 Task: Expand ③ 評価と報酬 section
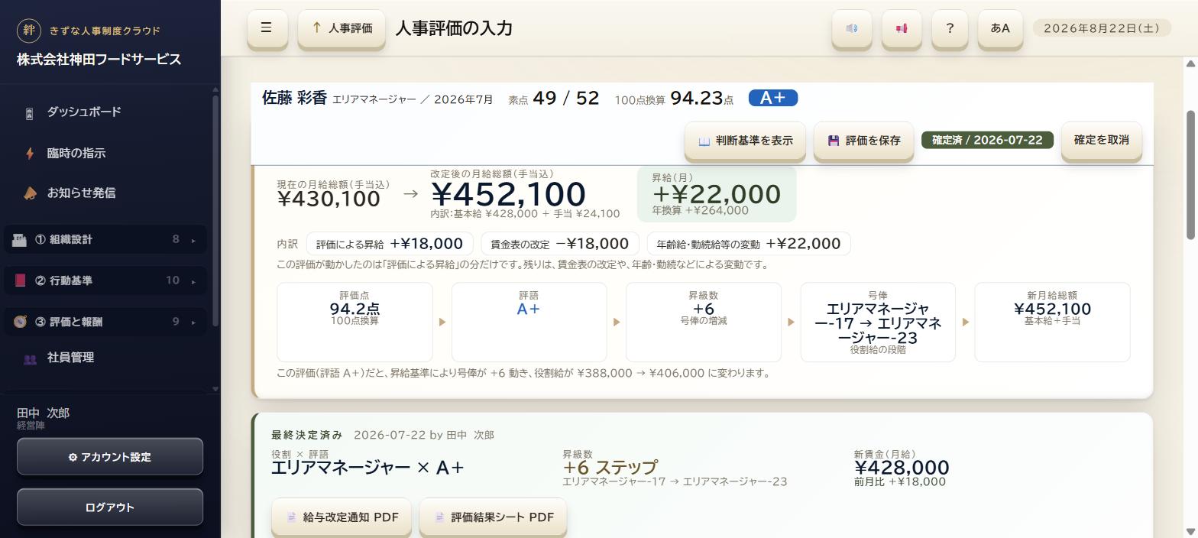pyautogui.click(x=105, y=322)
